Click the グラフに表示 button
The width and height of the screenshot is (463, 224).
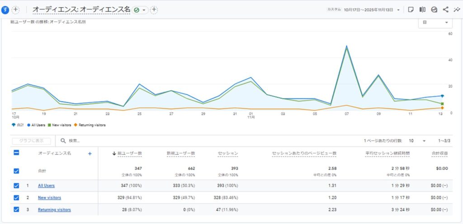tap(31, 141)
